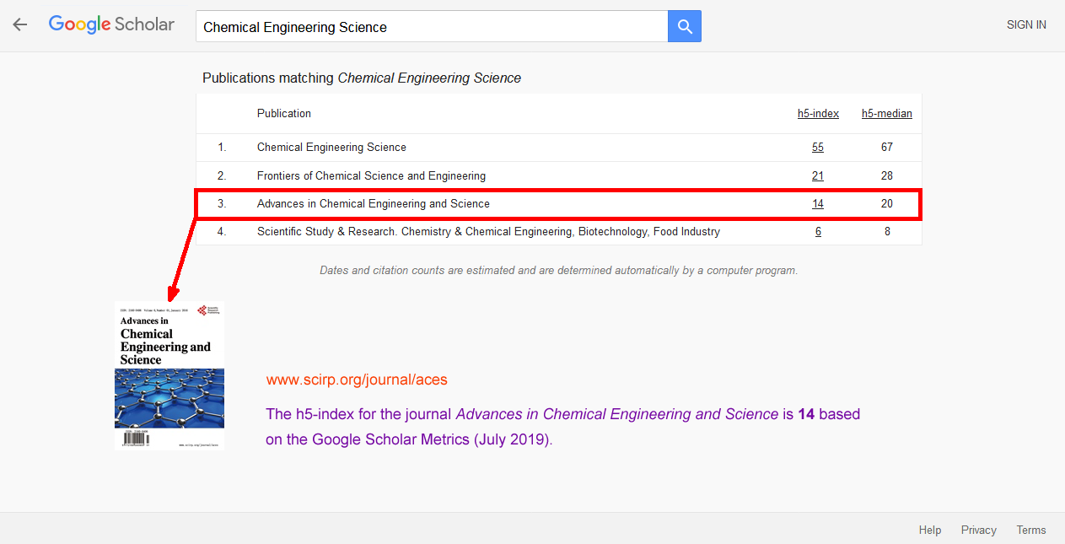Open the Google Scholar logo homepage
The height and width of the screenshot is (544, 1065).
click(x=111, y=24)
